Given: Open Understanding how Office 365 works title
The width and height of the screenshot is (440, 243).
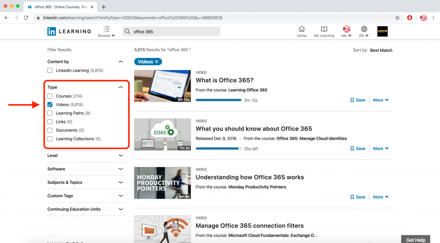Looking at the screenshot, I should point(250,177).
